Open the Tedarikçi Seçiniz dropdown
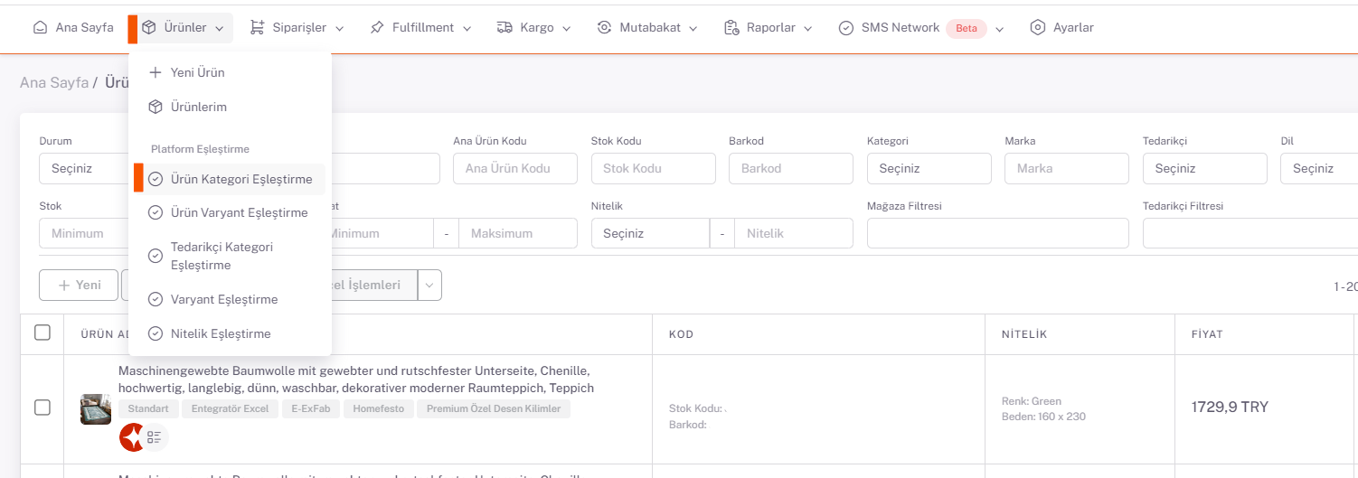 click(1204, 168)
